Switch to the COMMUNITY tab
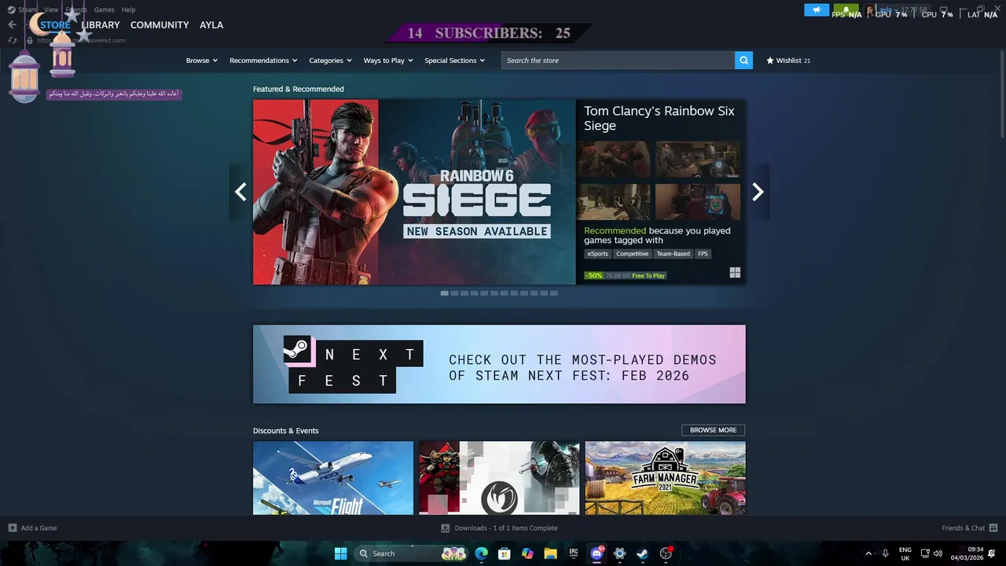 (160, 25)
